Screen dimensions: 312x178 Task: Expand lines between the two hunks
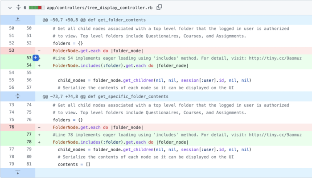click(x=18, y=96)
